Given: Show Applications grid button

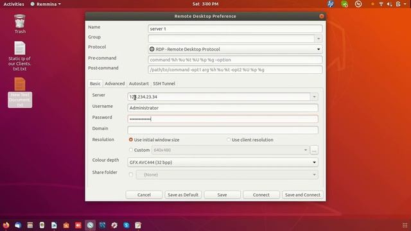Looking at the screenshot, I should [405, 225].
